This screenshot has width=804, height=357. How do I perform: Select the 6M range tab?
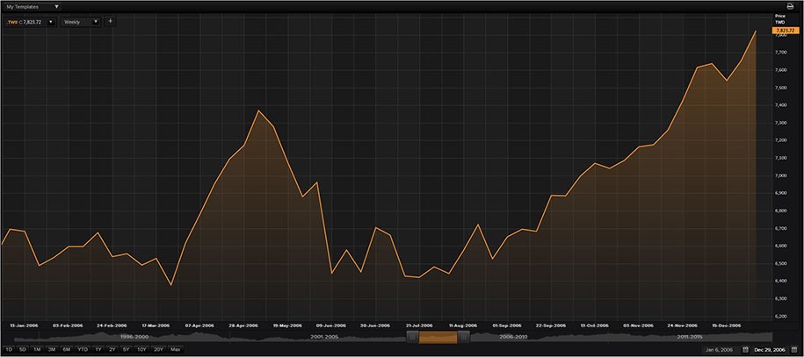coord(66,350)
